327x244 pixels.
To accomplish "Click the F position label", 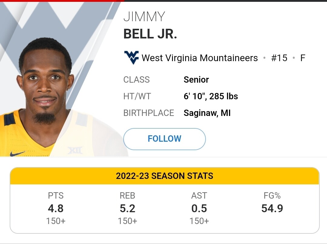I will [303, 58].
